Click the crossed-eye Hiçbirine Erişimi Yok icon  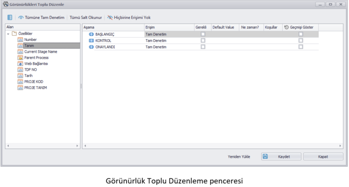pyautogui.click(x=110, y=18)
